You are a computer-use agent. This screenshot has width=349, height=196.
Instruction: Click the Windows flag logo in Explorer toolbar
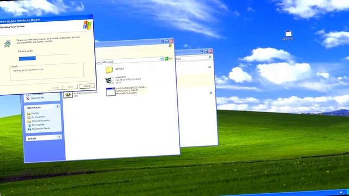click(170, 46)
